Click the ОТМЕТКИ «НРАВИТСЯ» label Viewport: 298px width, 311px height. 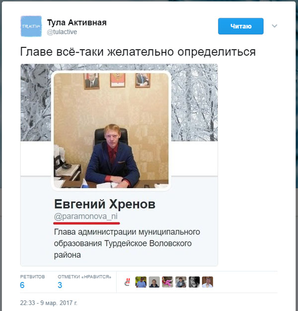tap(84, 277)
